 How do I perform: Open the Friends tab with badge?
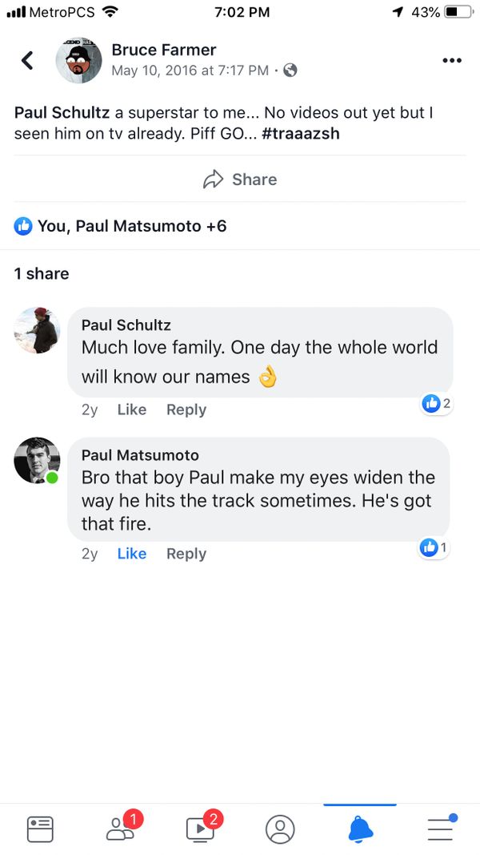pos(121,829)
